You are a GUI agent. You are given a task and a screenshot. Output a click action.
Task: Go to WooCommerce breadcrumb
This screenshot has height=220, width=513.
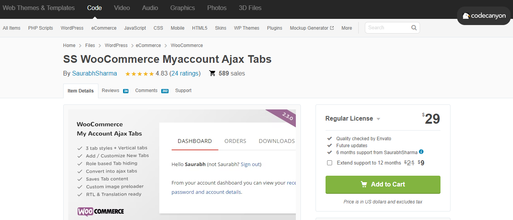187,45
